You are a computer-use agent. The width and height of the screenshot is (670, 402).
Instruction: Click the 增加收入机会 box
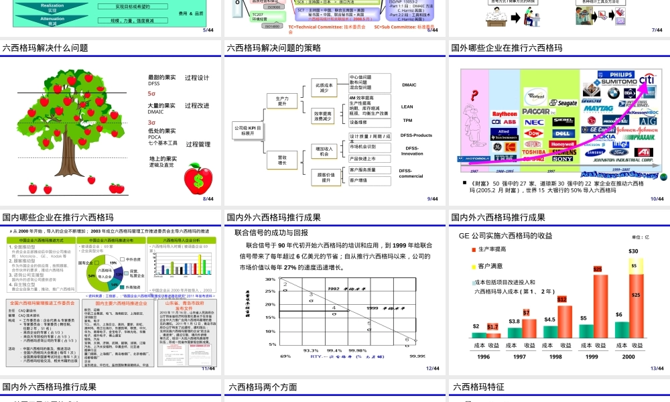(324, 151)
